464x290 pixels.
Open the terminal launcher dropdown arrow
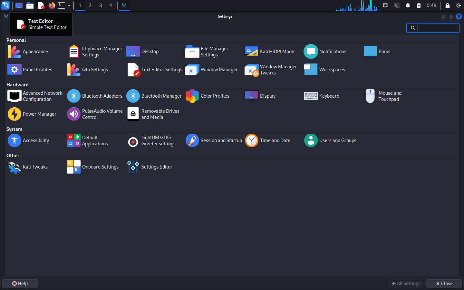(x=69, y=5)
